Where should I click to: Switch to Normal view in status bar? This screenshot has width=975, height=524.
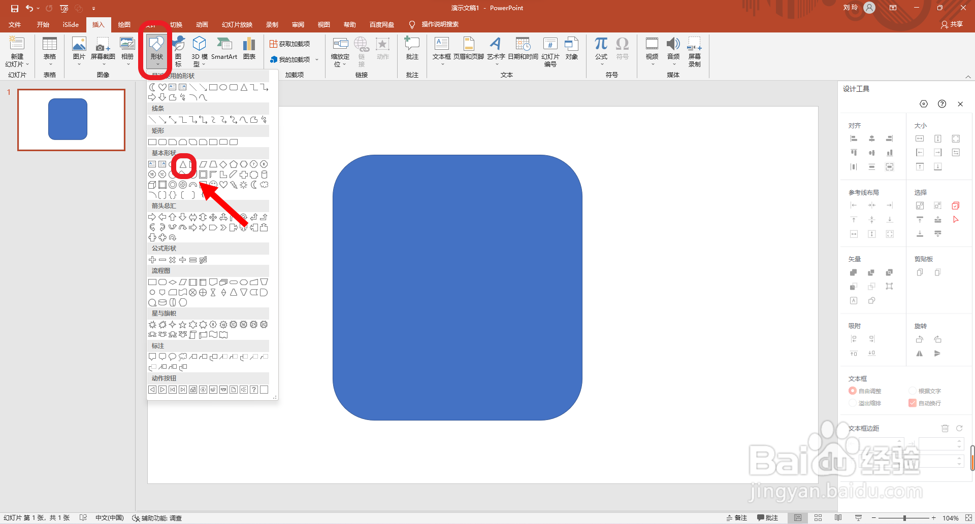pos(798,518)
